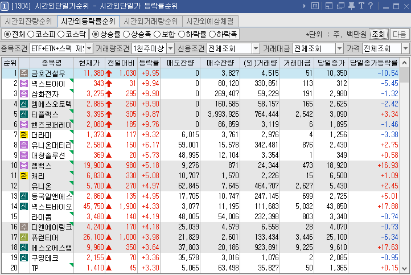
Task: Sort by the (외)거래량 column header
Action: point(260,63)
